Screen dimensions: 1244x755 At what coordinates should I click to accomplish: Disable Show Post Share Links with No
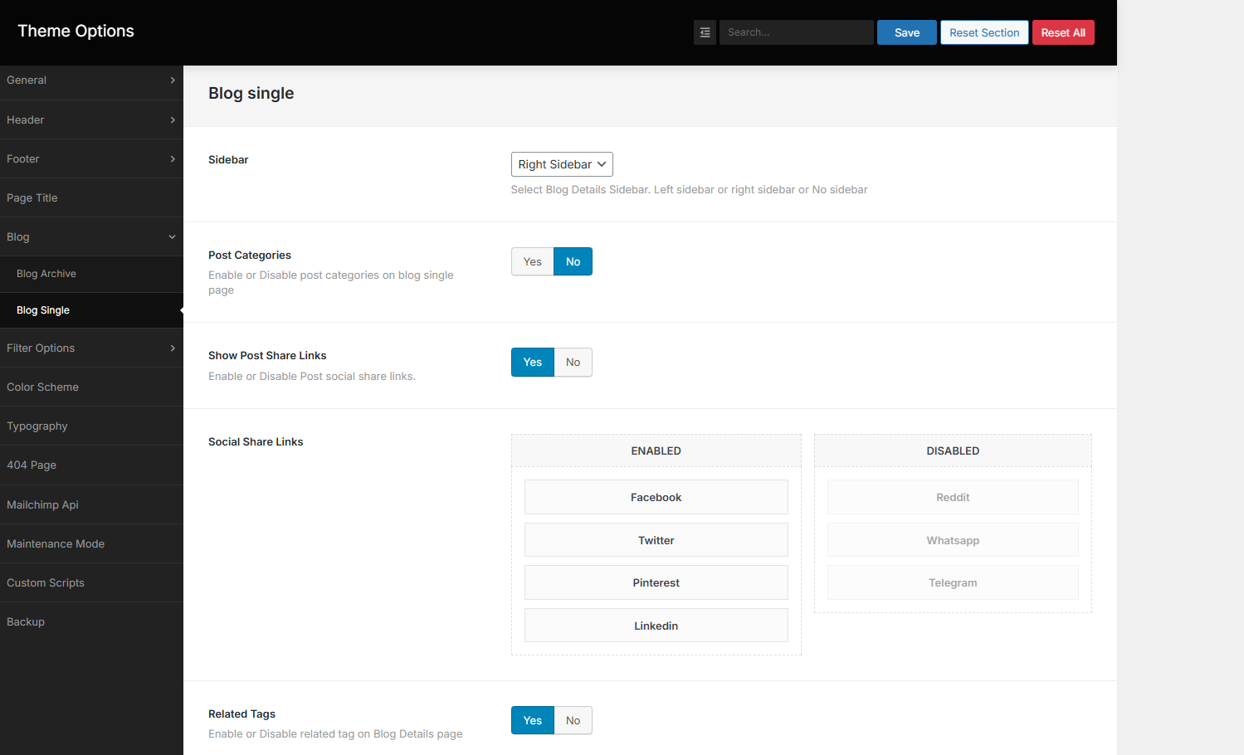pos(573,363)
